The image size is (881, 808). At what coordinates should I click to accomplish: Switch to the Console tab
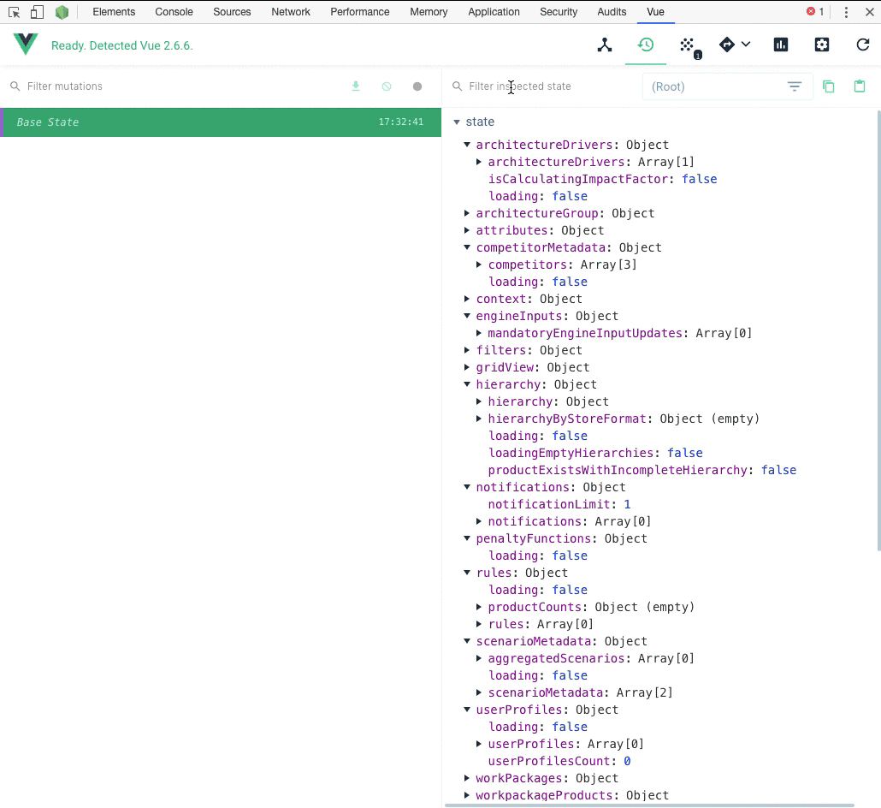tap(174, 12)
